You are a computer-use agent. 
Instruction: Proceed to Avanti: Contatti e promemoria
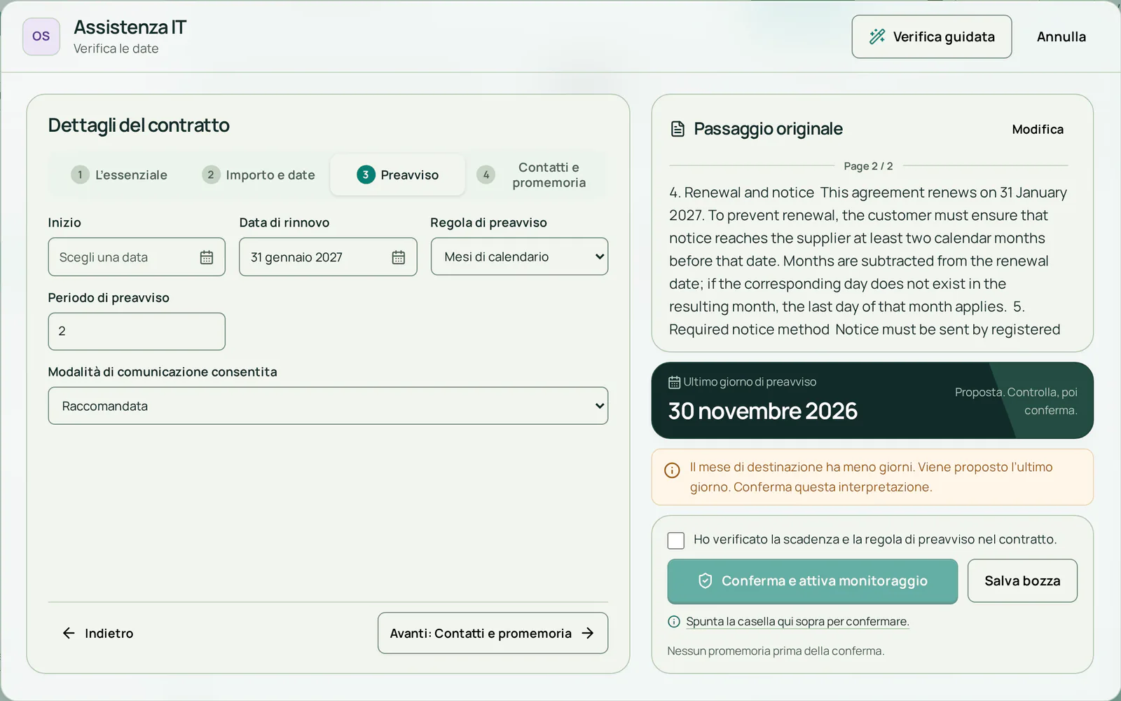(493, 634)
